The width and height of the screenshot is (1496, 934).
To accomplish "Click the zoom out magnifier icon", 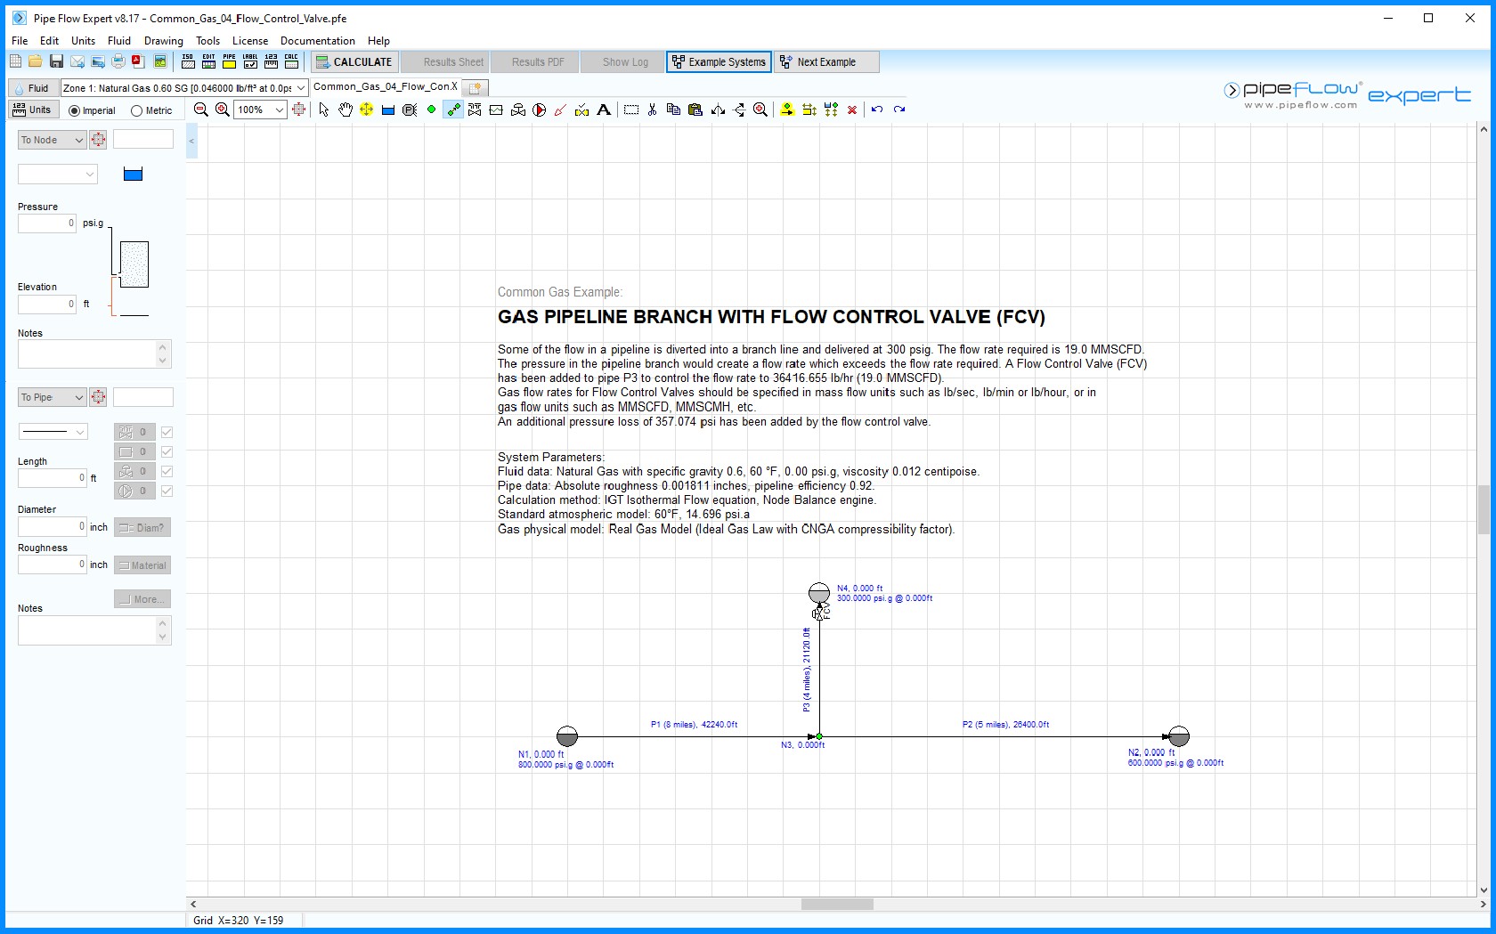I will (201, 110).
